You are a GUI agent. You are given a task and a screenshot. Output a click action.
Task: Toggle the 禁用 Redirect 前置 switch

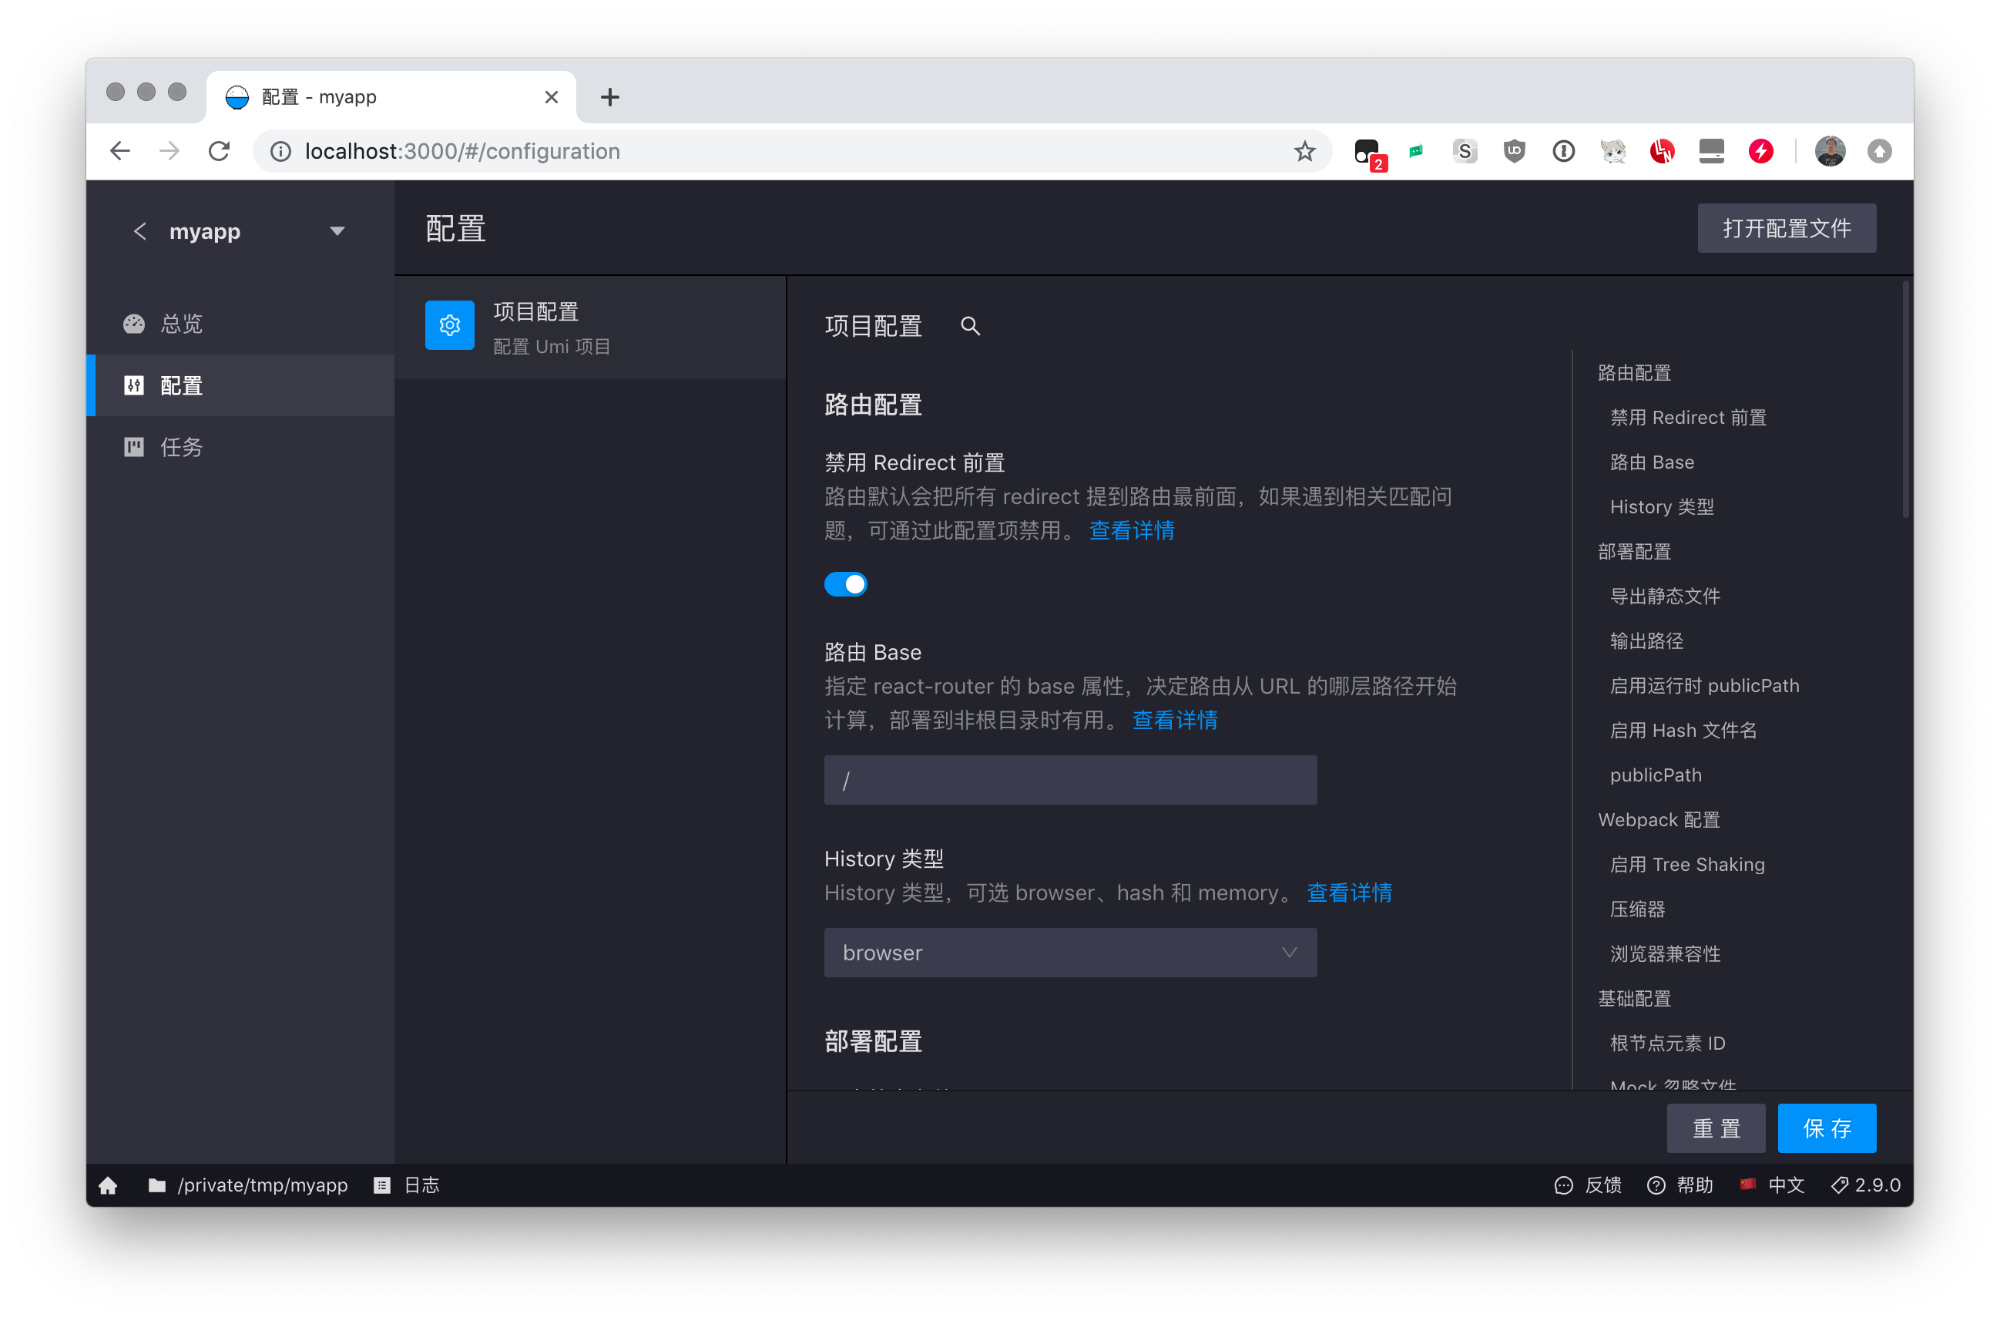tap(845, 584)
